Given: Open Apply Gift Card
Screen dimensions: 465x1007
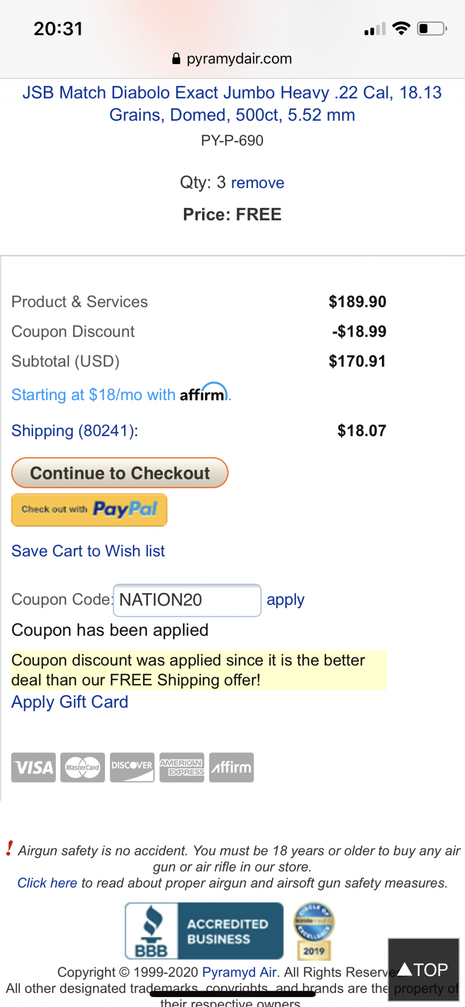Looking at the screenshot, I should [x=70, y=702].
